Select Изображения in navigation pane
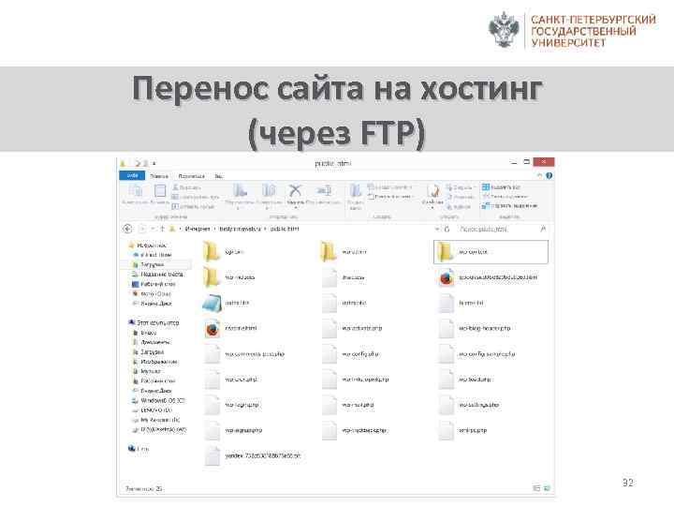Image resolution: width=674 pixels, height=506 pixels. coord(154,362)
